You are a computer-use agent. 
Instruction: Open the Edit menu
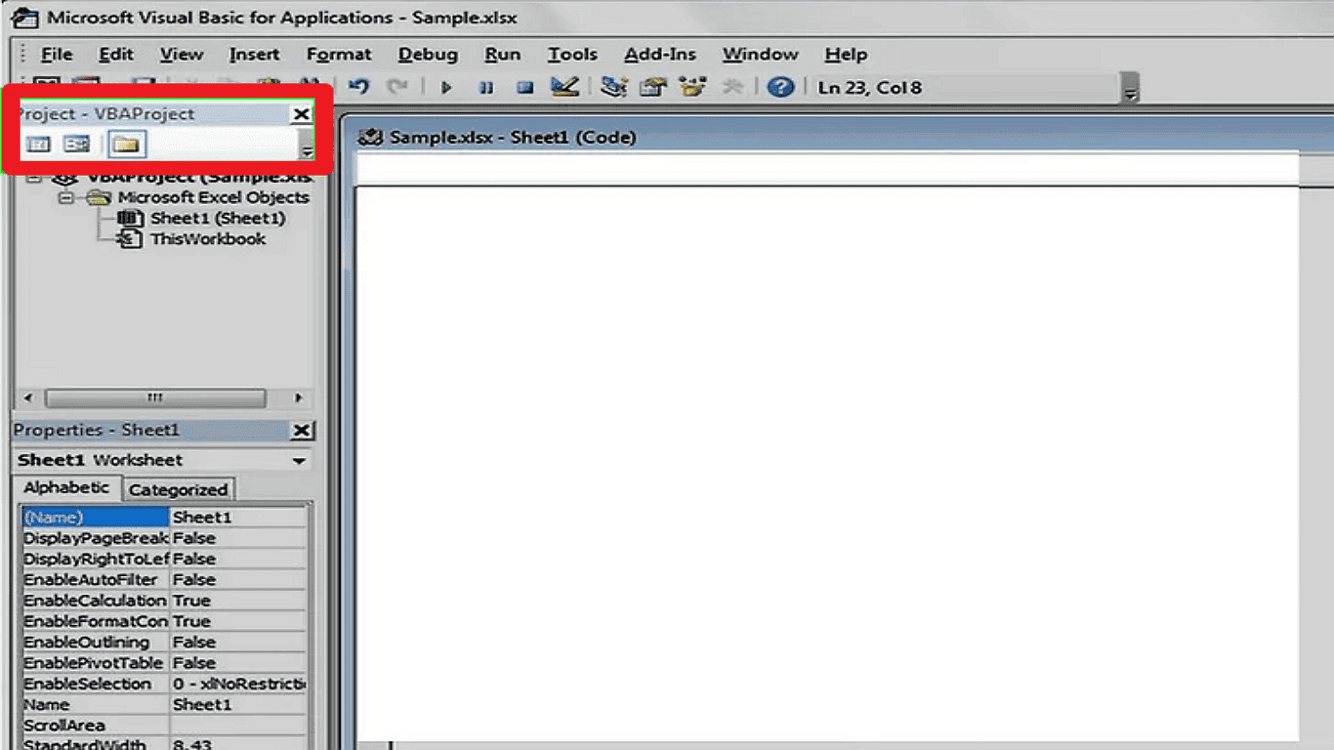[x=116, y=55]
